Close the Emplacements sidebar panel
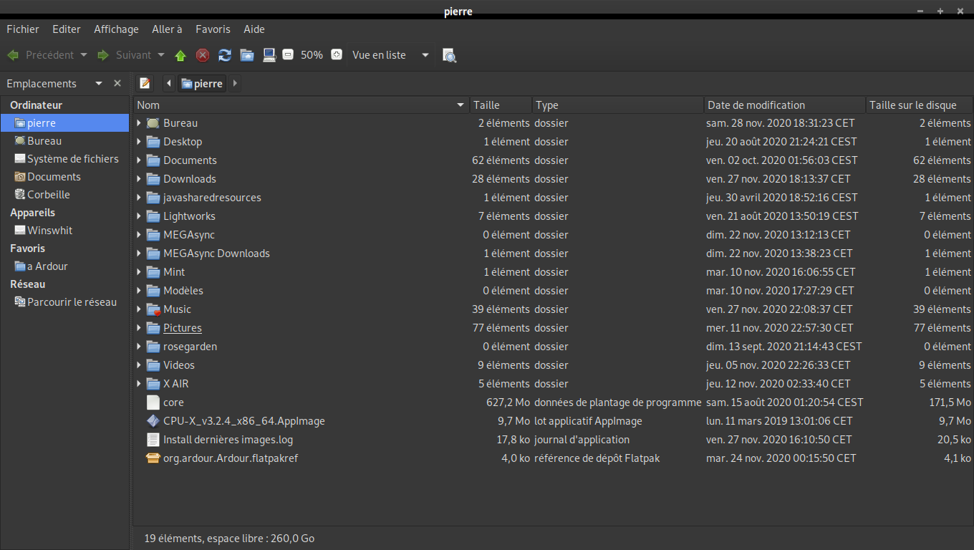Viewport: 974px width, 550px height. [x=117, y=84]
